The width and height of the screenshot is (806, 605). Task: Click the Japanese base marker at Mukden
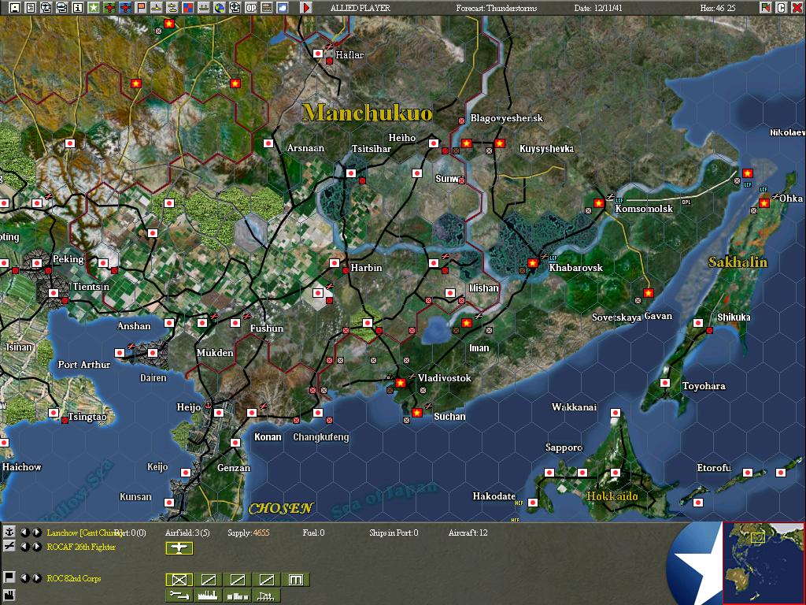[x=202, y=323]
